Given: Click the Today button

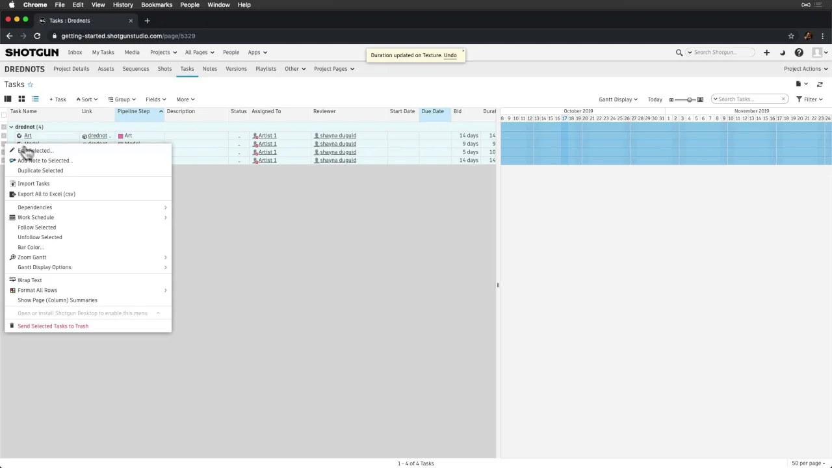Looking at the screenshot, I should [x=655, y=99].
